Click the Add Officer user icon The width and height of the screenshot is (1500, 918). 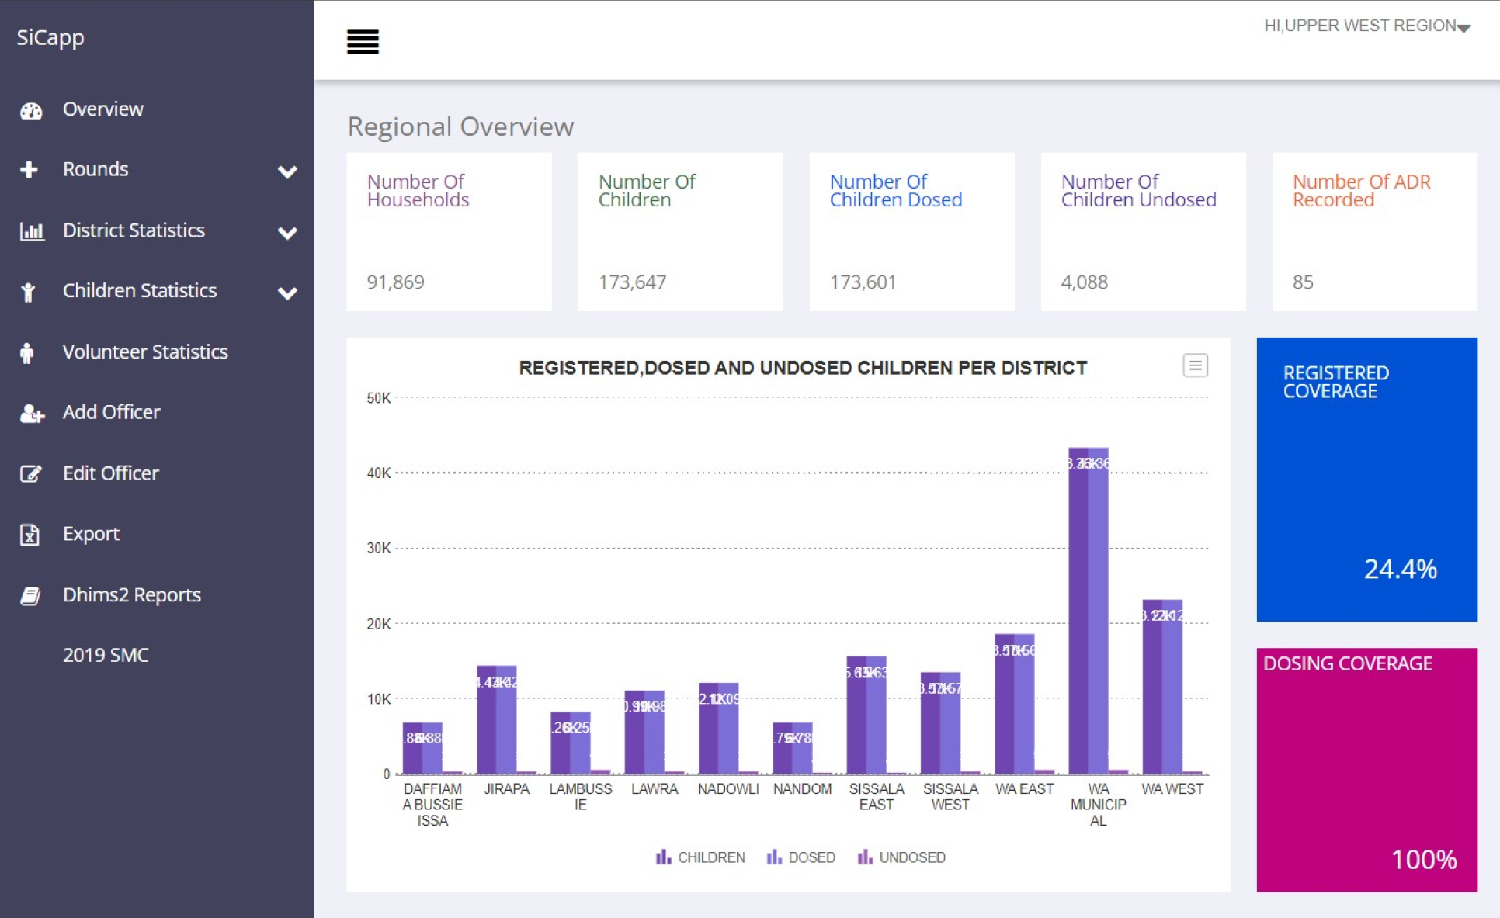click(31, 413)
